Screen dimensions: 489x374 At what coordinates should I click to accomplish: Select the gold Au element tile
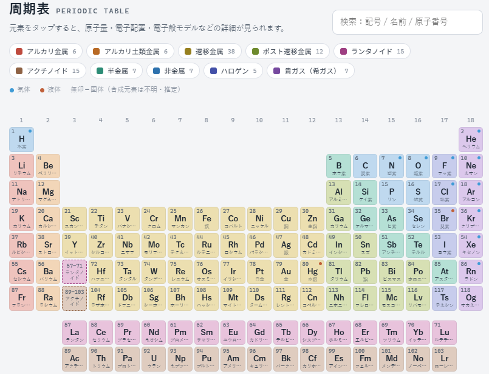(286, 272)
